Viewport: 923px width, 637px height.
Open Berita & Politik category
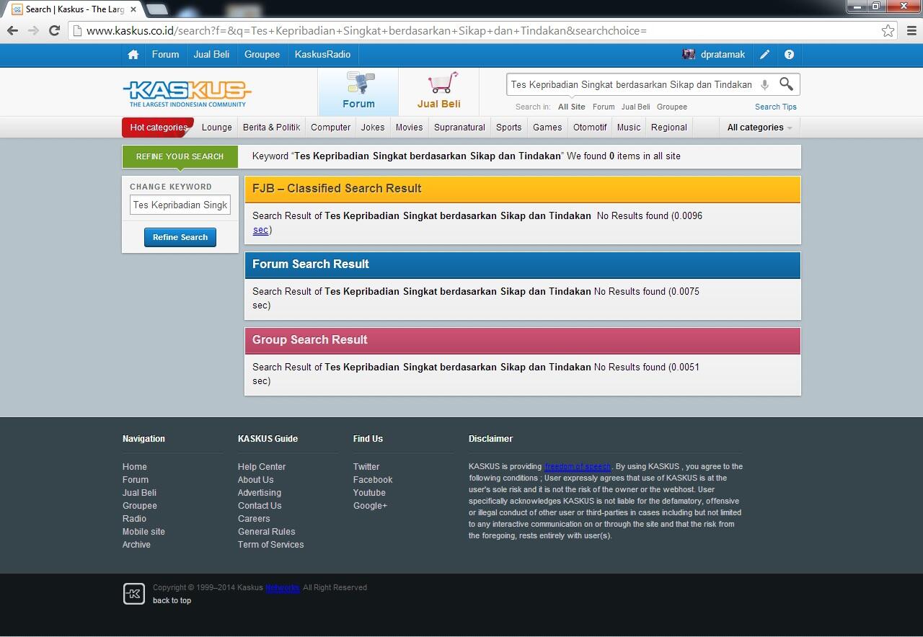click(x=271, y=128)
